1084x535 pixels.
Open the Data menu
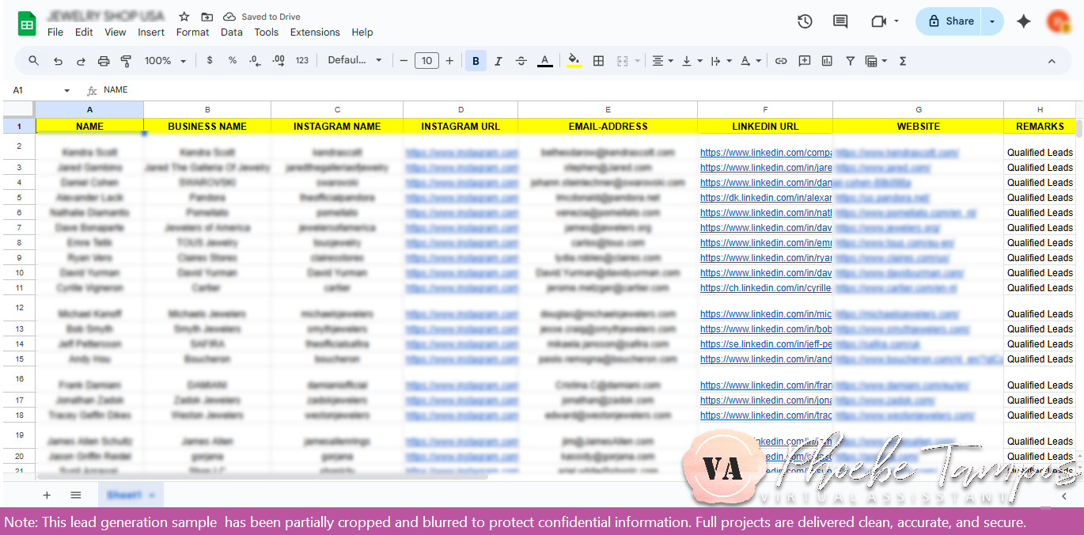231,32
